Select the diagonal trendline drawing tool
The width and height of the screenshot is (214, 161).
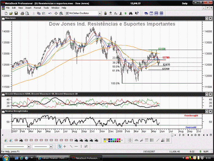158,140
